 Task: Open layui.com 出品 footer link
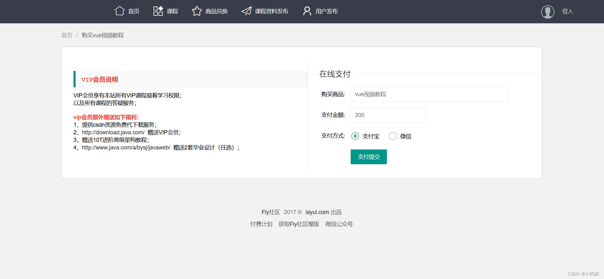click(x=324, y=212)
